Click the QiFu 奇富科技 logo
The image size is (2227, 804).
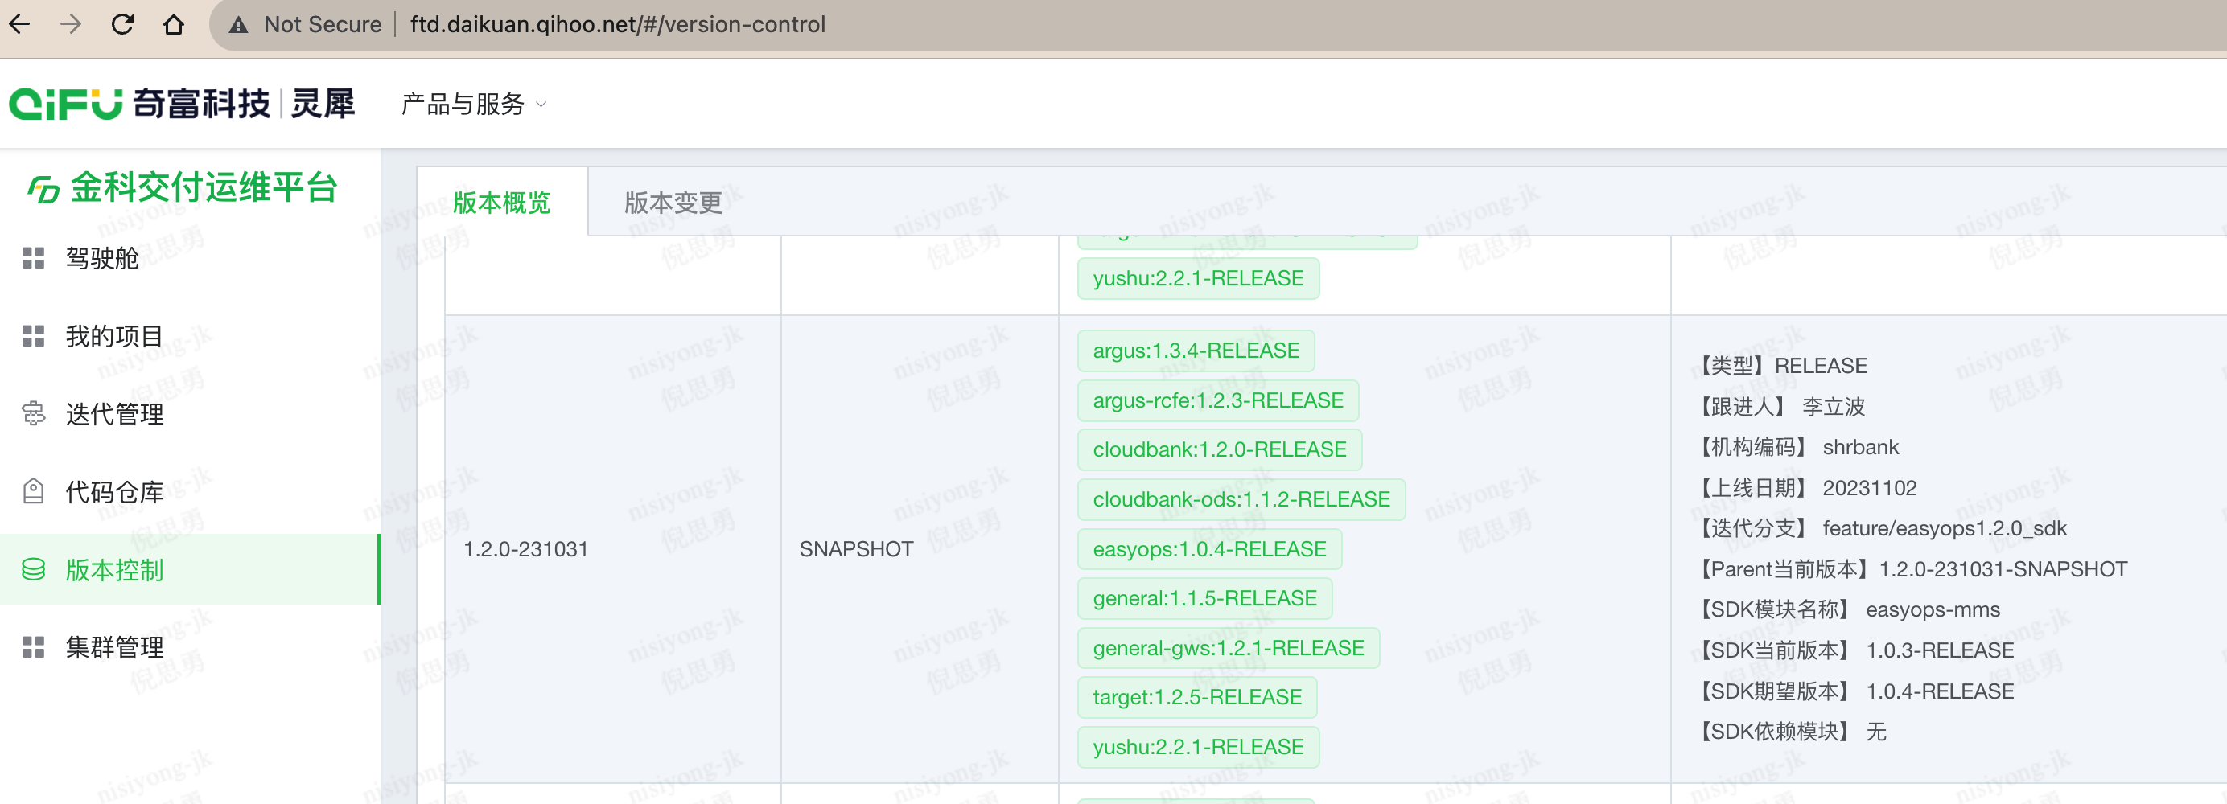pyautogui.click(x=182, y=105)
